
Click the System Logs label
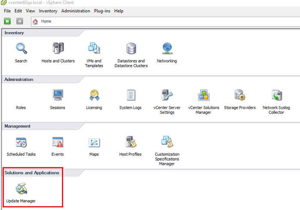[131, 108]
